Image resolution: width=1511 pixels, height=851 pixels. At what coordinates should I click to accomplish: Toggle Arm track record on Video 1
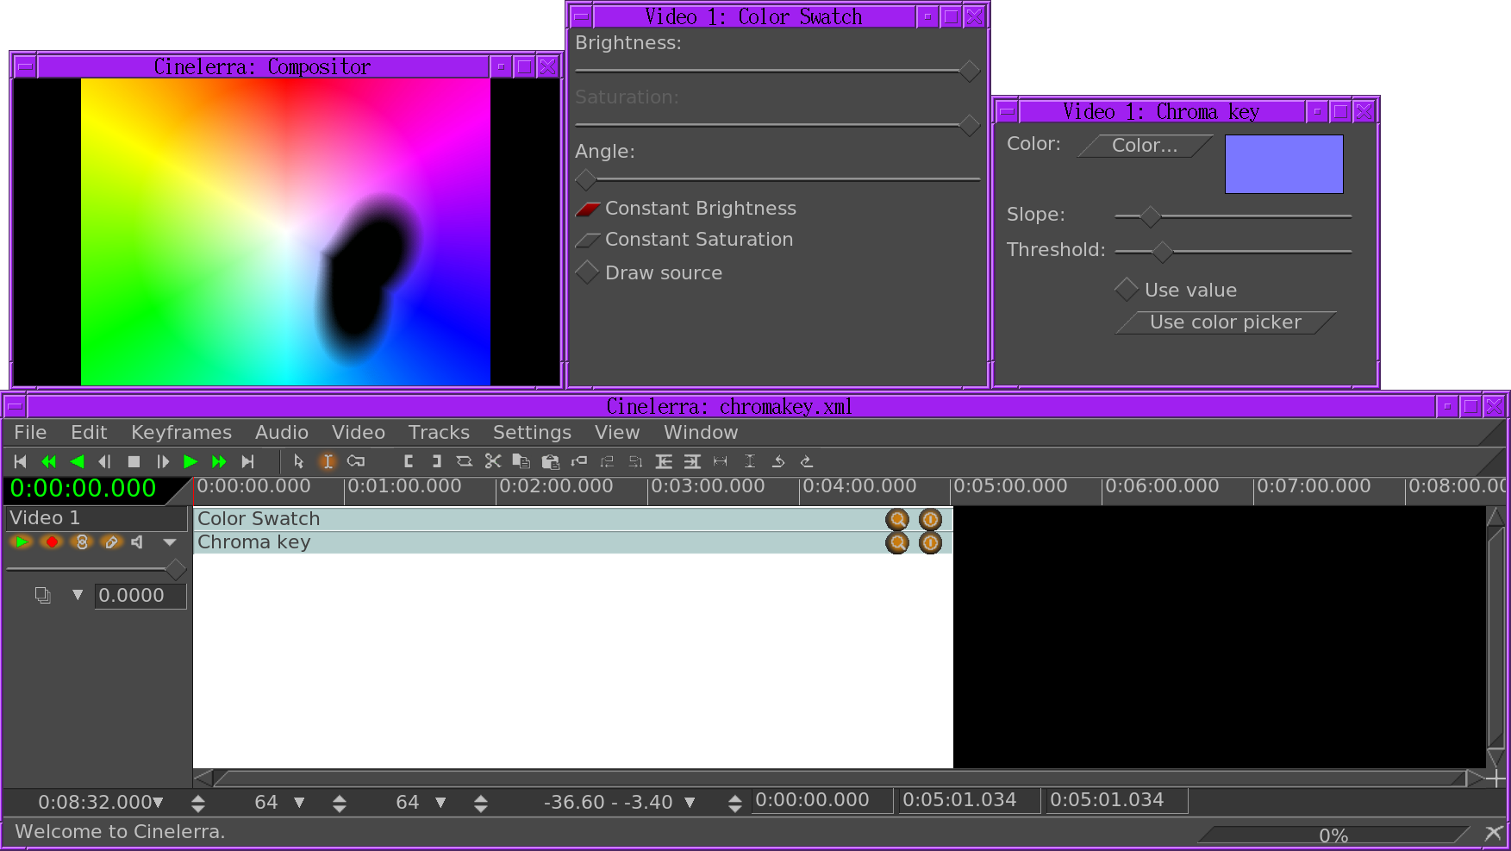52,542
